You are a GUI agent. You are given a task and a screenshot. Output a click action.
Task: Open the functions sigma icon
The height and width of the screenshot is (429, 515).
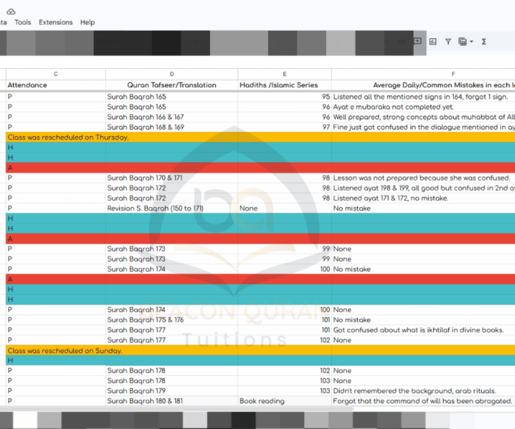[x=484, y=42]
